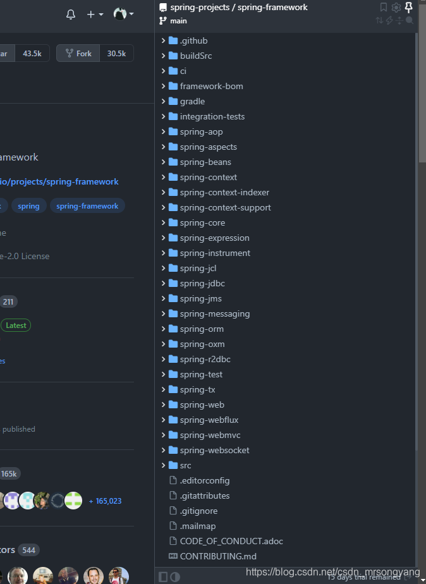Click the logout icon beside trial notice
426x584 pixels.
click(408, 577)
